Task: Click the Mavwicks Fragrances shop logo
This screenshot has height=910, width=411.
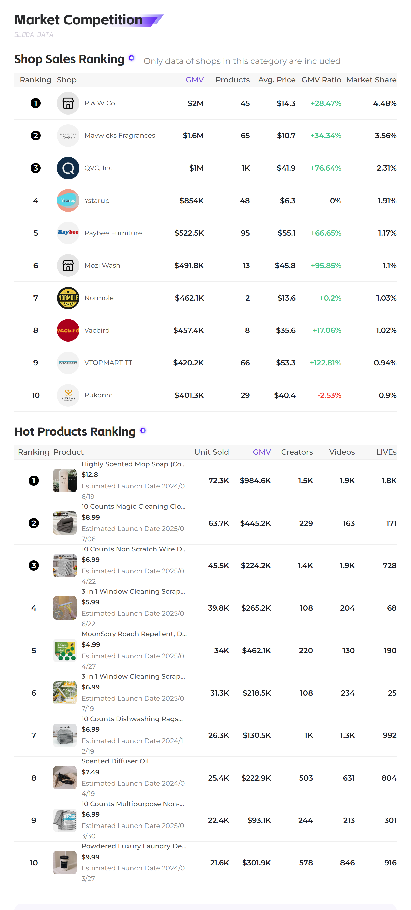Action: [68, 136]
